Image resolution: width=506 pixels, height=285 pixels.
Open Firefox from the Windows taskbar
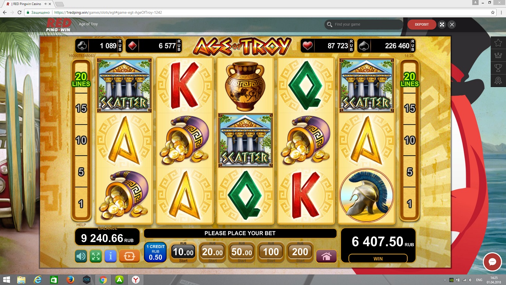coord(70,280)
